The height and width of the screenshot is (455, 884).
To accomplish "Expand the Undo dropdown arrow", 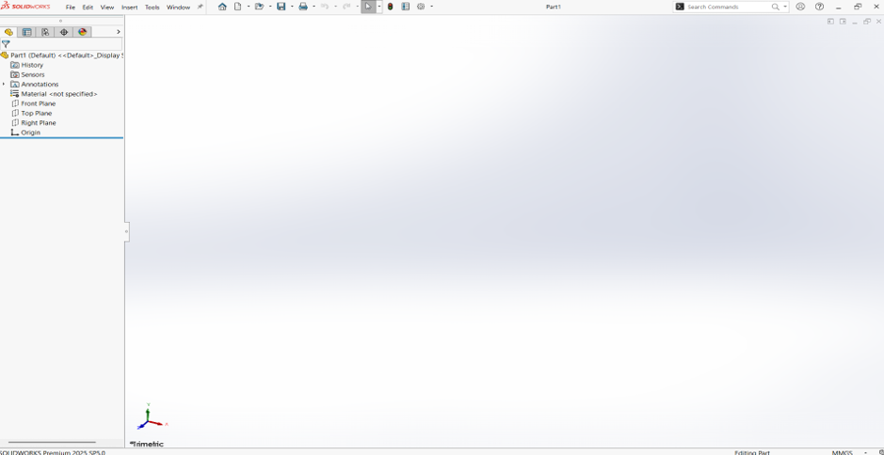I will point(335,7).
